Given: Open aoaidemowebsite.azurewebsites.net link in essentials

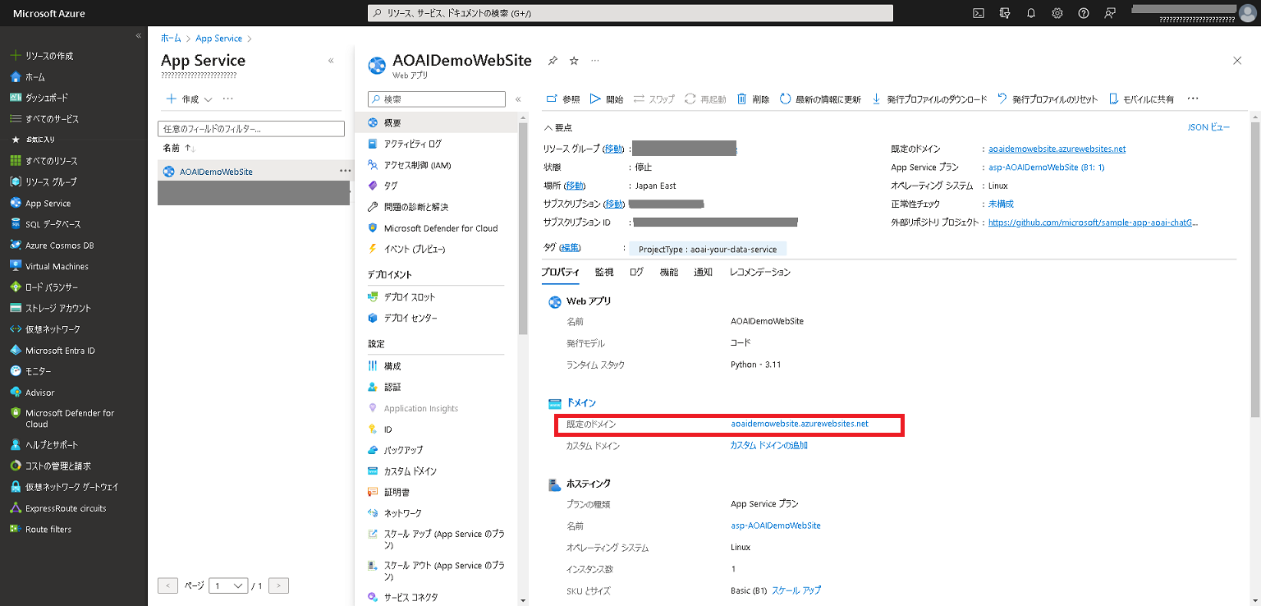Looking at the screenshot, I should [x=1057, y=149].
